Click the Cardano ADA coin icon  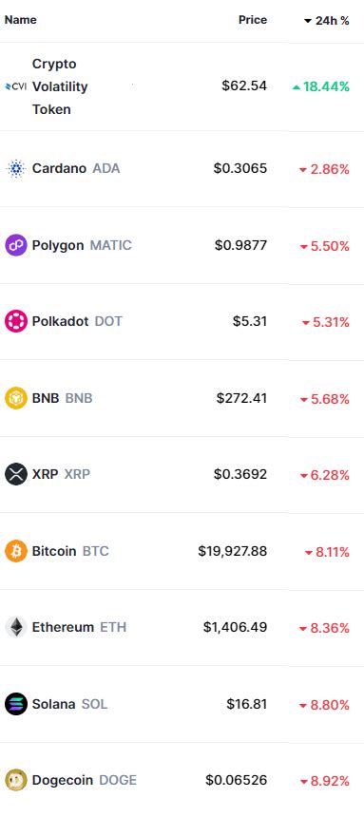pos(15,169)
